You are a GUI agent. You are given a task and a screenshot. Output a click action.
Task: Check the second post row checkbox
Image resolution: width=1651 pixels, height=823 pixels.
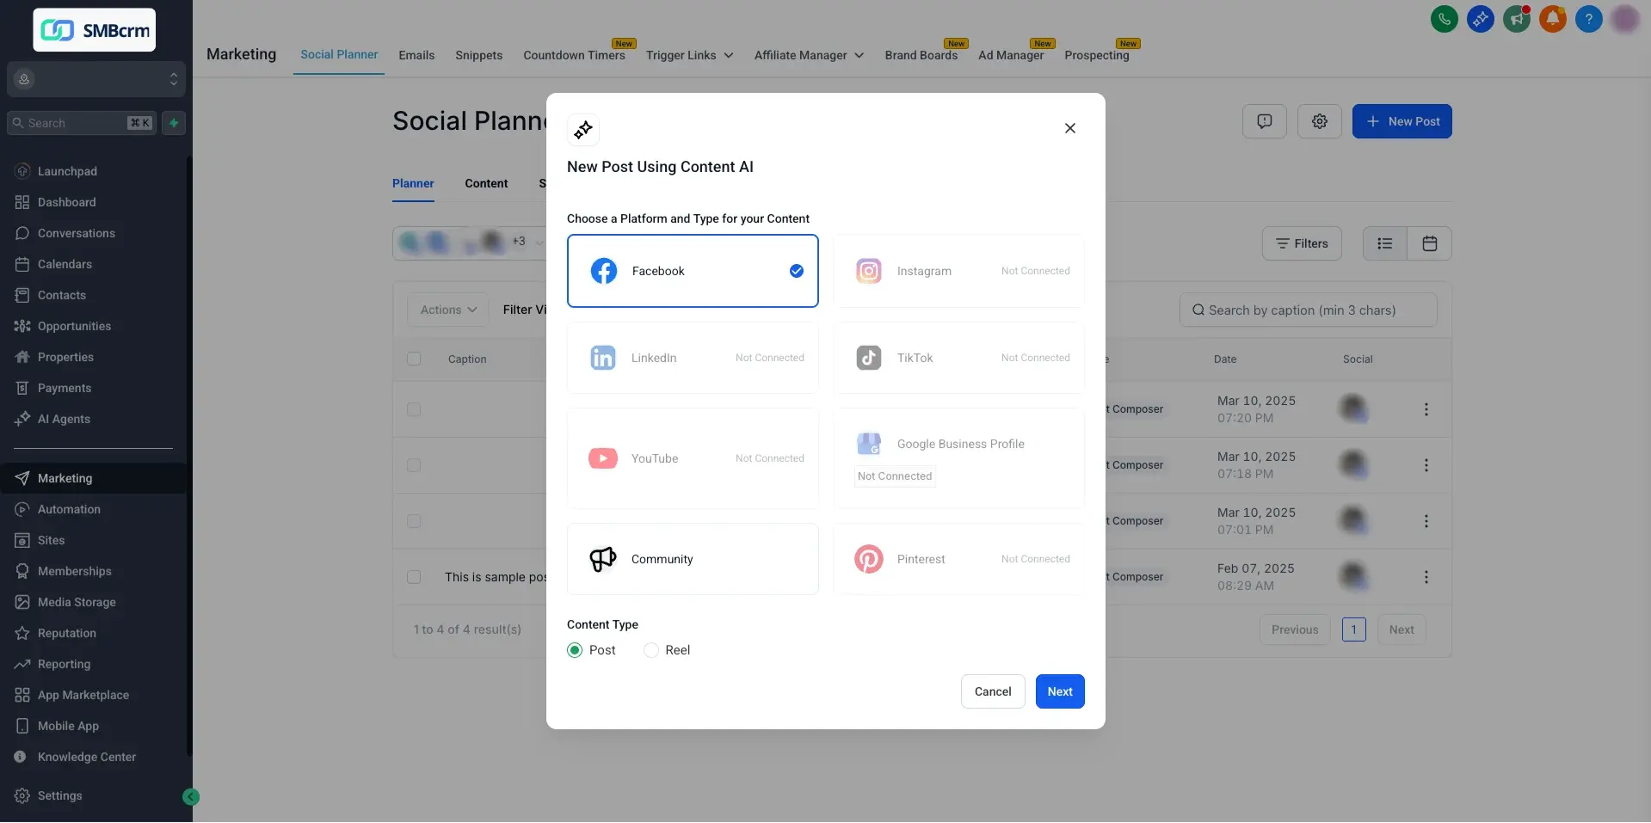(414, 465)
